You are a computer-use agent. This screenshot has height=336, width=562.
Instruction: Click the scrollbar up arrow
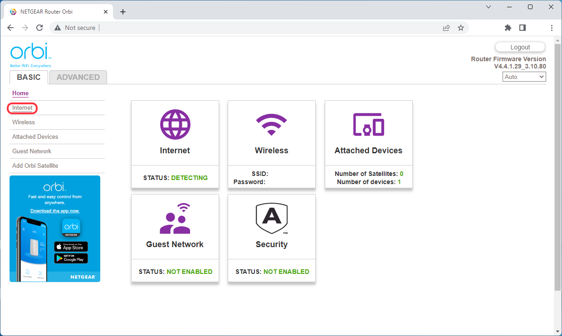point(557,40)
